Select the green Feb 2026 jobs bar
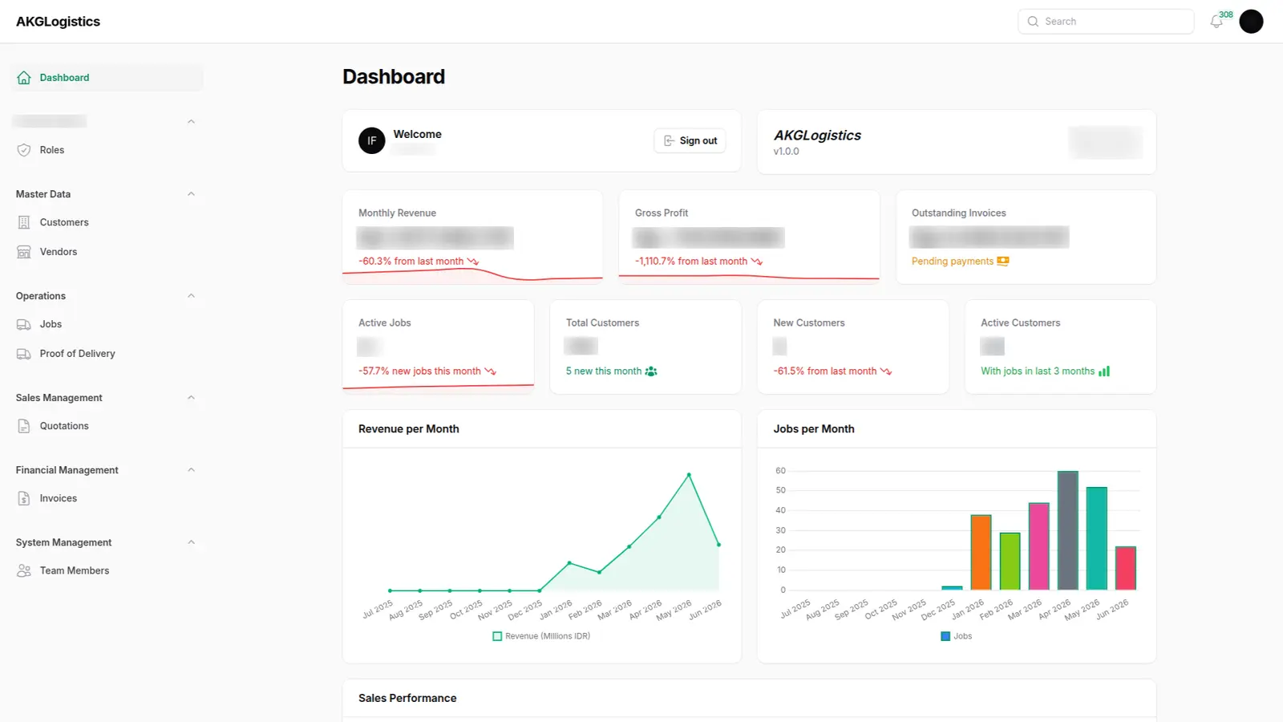This screenshot has height=722, width=1283. click(x=1010, y=562)
